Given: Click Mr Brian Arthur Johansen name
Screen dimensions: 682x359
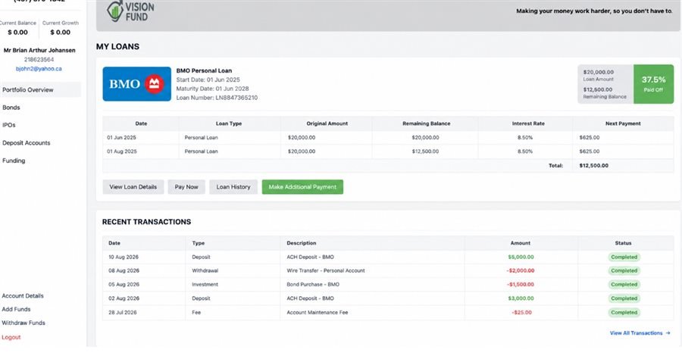Looking at the screenshot, I should [39, 51].
